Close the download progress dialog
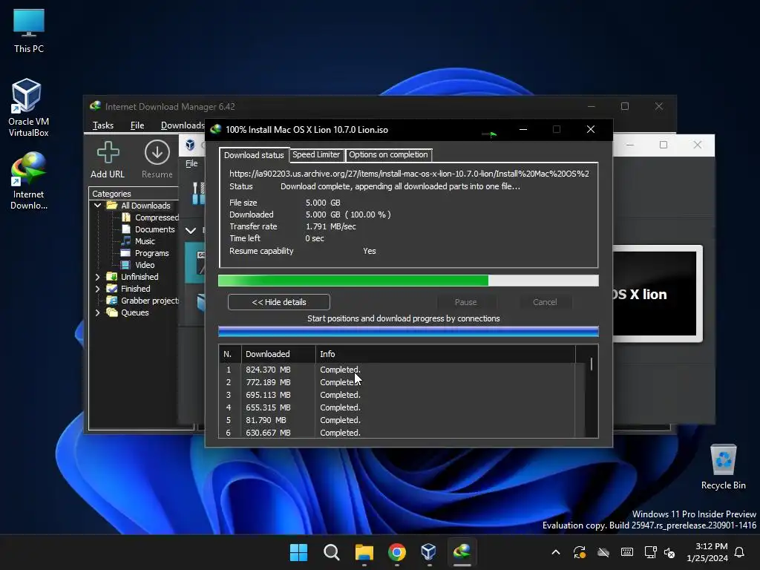Image resolution: width=760 pixels, height=570 pixels. pyautogui.click(x=590, y=129)
